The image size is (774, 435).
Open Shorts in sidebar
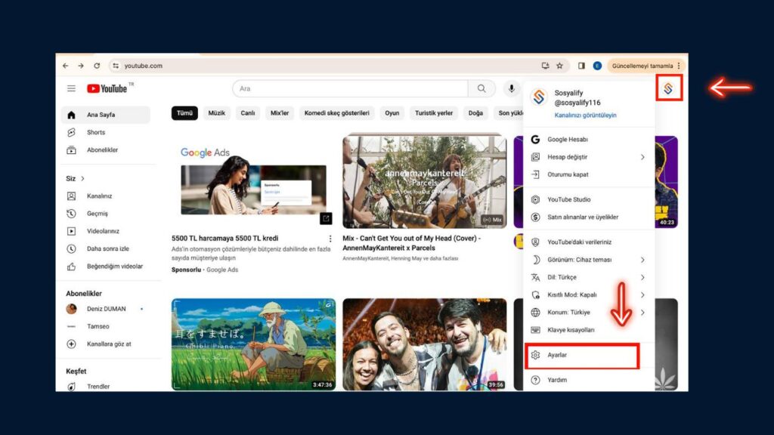click(x=106, y=132)
